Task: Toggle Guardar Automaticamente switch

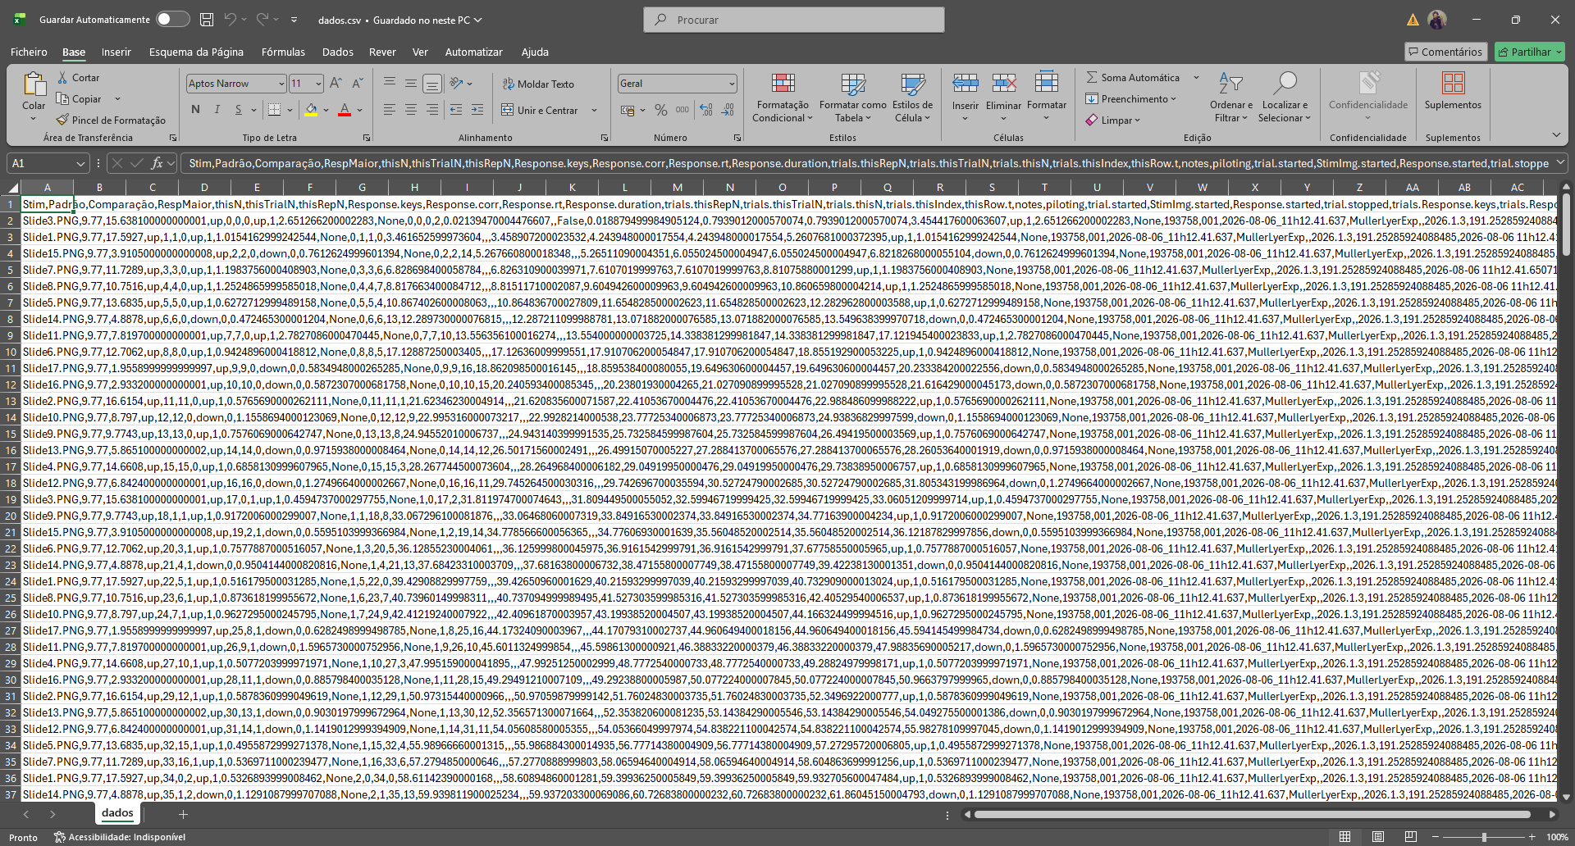Action: pos(173,20)
